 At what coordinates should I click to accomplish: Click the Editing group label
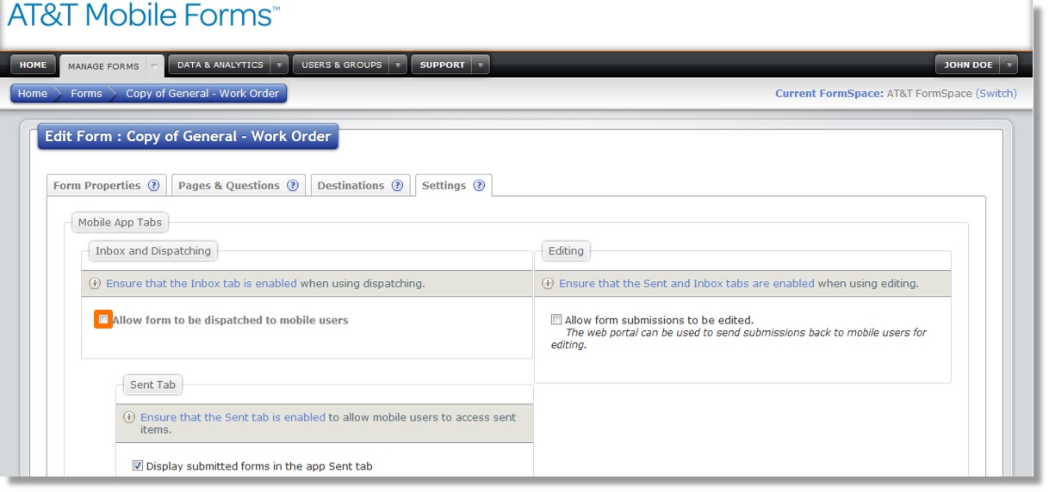coord(566,251)
